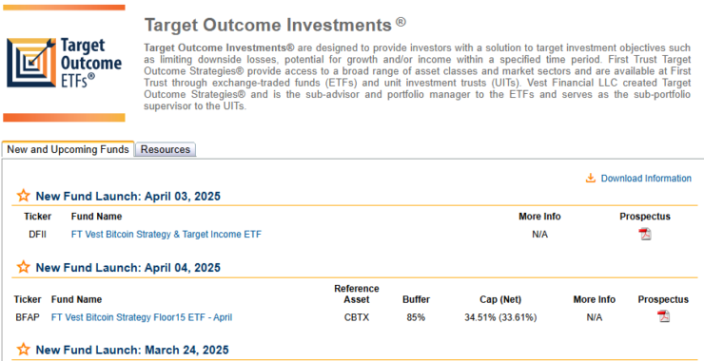Click the star beside April 03 launch
Viewport: 704px width, 361px height.
click(24, 196)
